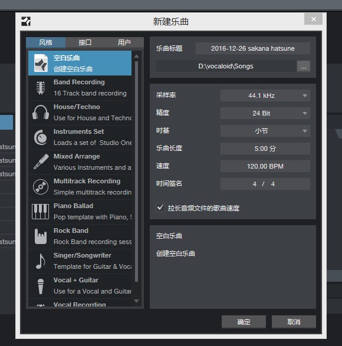This screenshot has width=342, height=346.
Task: Switch to the 用户 tab
Action: [124, 42]
